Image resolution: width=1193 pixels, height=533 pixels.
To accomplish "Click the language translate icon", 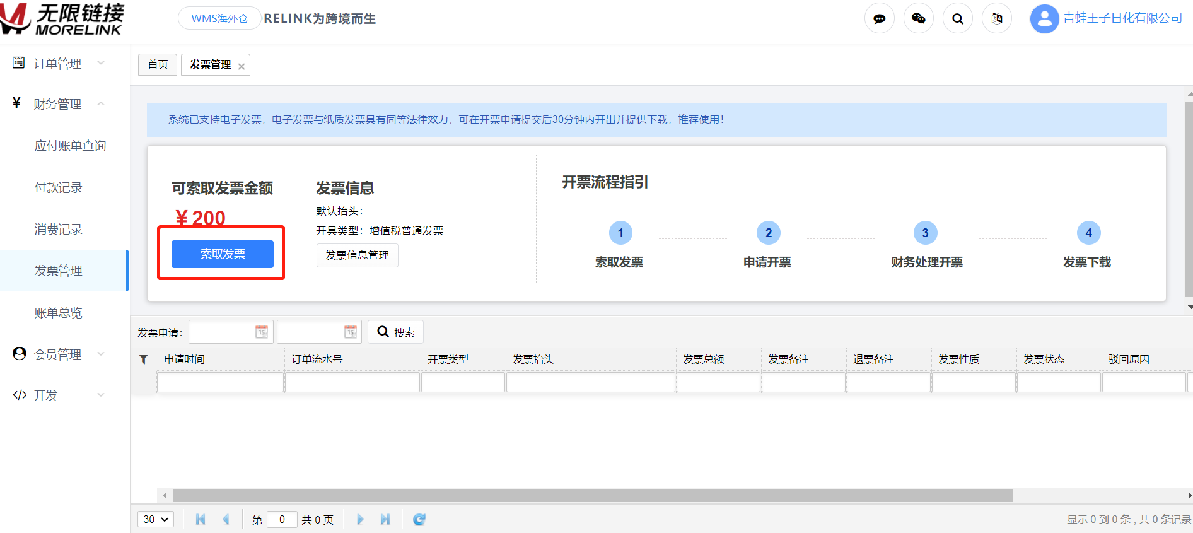I will [x=996, y=19].
